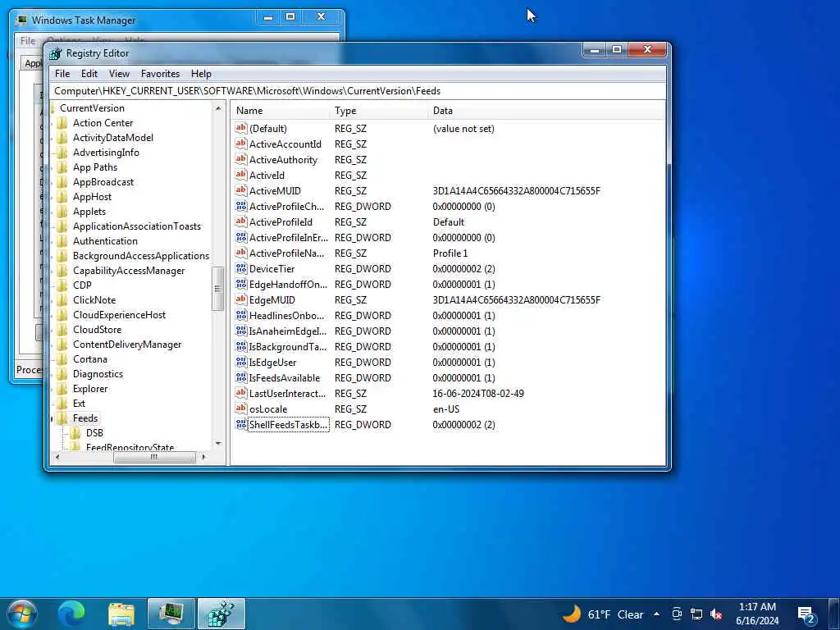
Task: Click the CDP folder icon
Action: tap(62, 285)
